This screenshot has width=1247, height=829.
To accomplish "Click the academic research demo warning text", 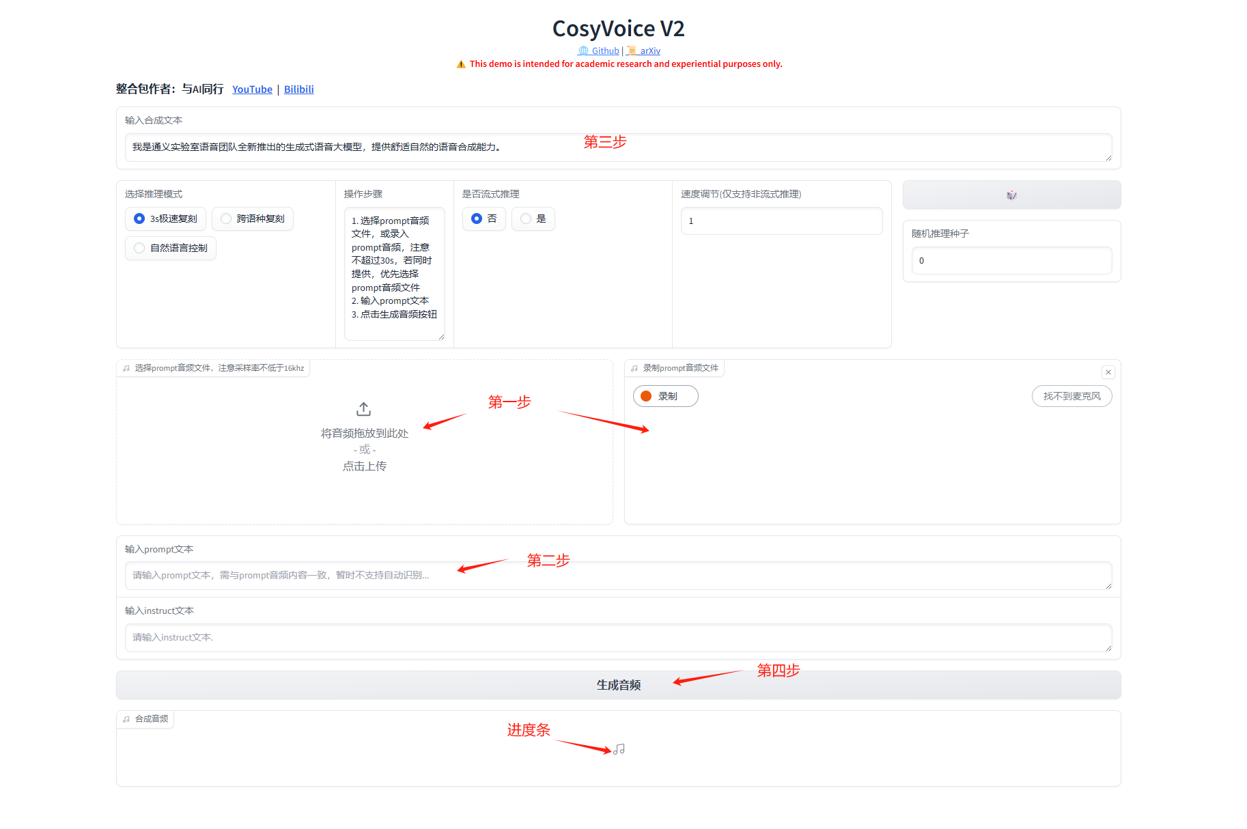I will [626, 64].
